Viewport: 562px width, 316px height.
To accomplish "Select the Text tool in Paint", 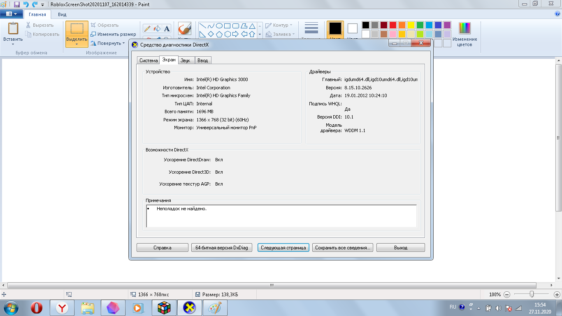I will click(167, 29).
